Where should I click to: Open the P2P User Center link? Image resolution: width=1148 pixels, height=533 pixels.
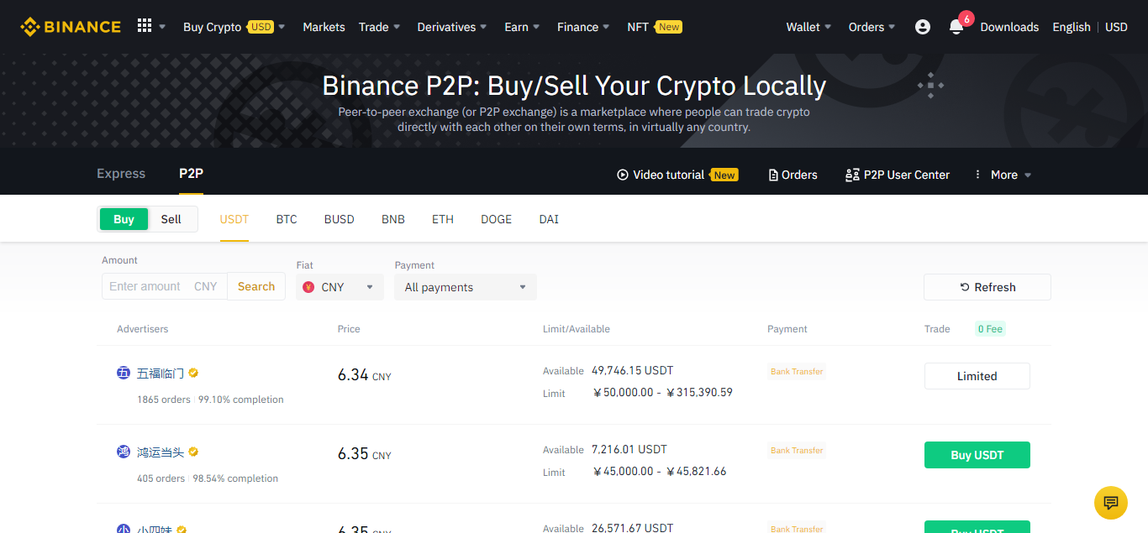tap(898, 175)
